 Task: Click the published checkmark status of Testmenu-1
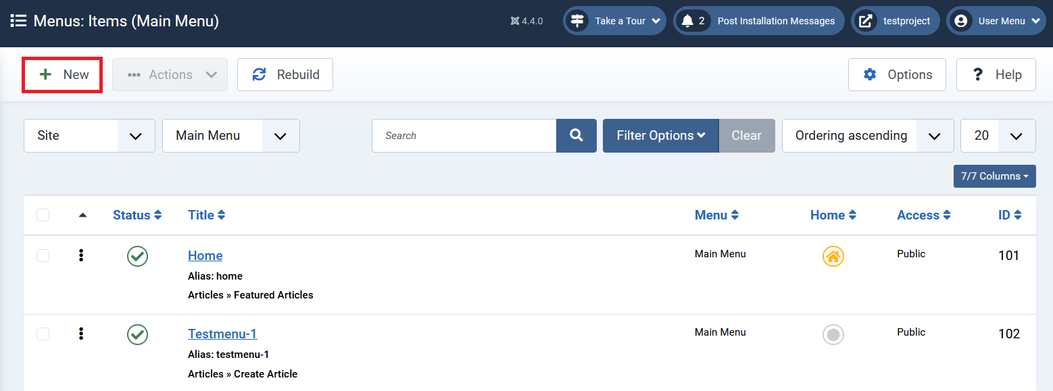[x=137, y=334]
